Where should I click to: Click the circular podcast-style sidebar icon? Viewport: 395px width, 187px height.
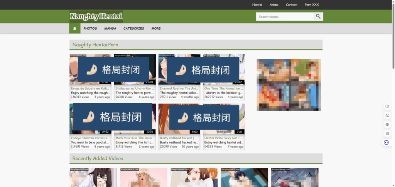click(x=387, y=124)
